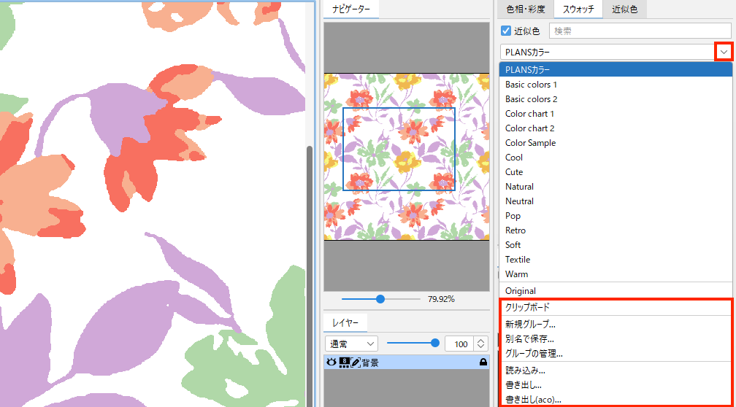Select the Original swatch group
The width and height of the screenshot is (736, 407).
616,291
